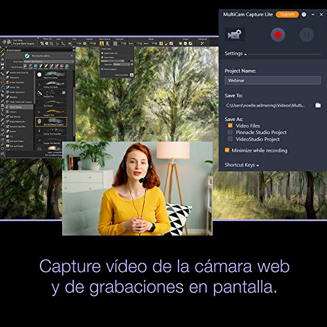Click third Media group icon in property bar
Viewport: 327px width, 327px height.
(x=171, y=44)
